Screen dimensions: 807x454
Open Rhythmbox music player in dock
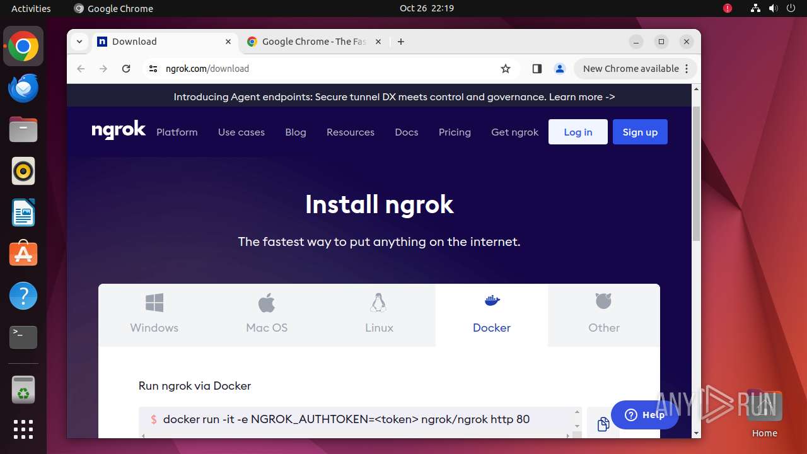[x=23, y=171]
